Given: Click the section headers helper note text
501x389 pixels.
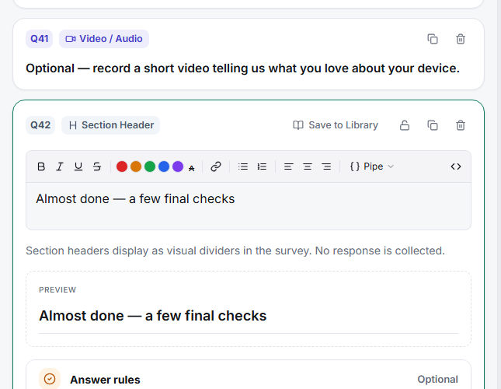Looking at the screenshot, I should [235, 251].
